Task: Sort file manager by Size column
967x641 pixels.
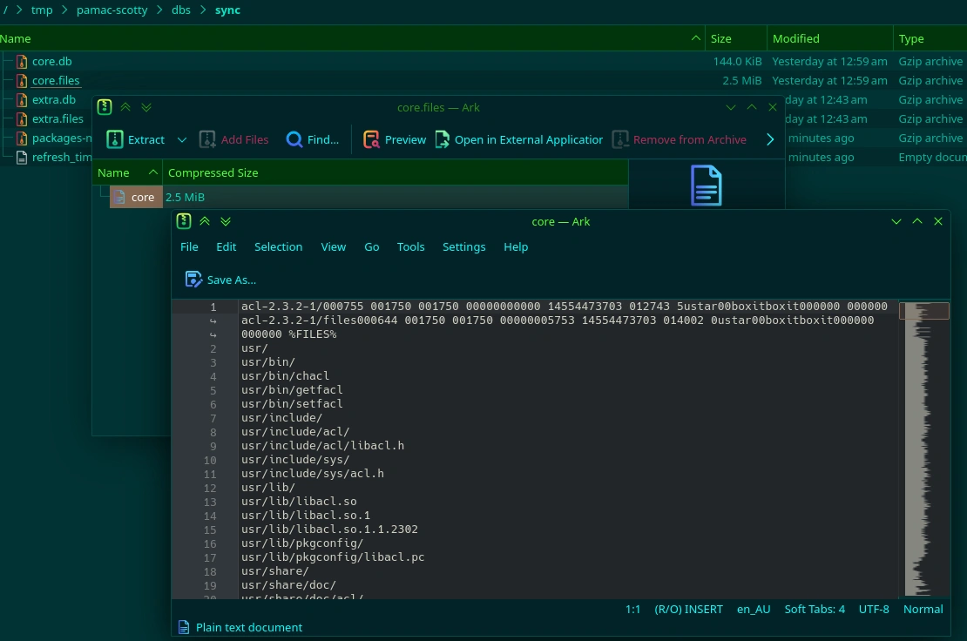Action: (736, 39)
